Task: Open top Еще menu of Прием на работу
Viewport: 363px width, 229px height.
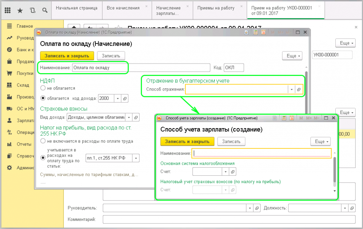Action: 345,43
